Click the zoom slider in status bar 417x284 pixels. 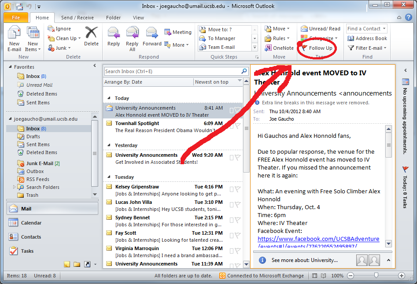[x=376, y=276]
